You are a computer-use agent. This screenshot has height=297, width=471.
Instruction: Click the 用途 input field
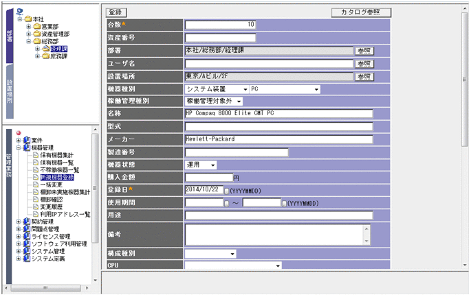[278, 215]
